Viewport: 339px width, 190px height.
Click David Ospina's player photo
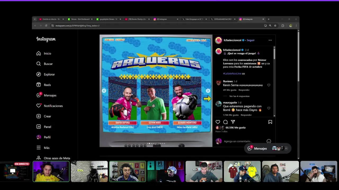123,99
